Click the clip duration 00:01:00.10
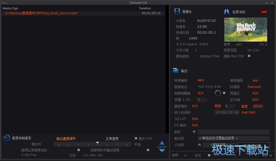 [151, 13]
